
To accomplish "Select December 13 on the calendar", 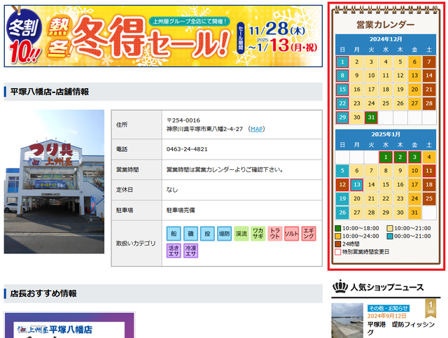I will click(414, 76).
